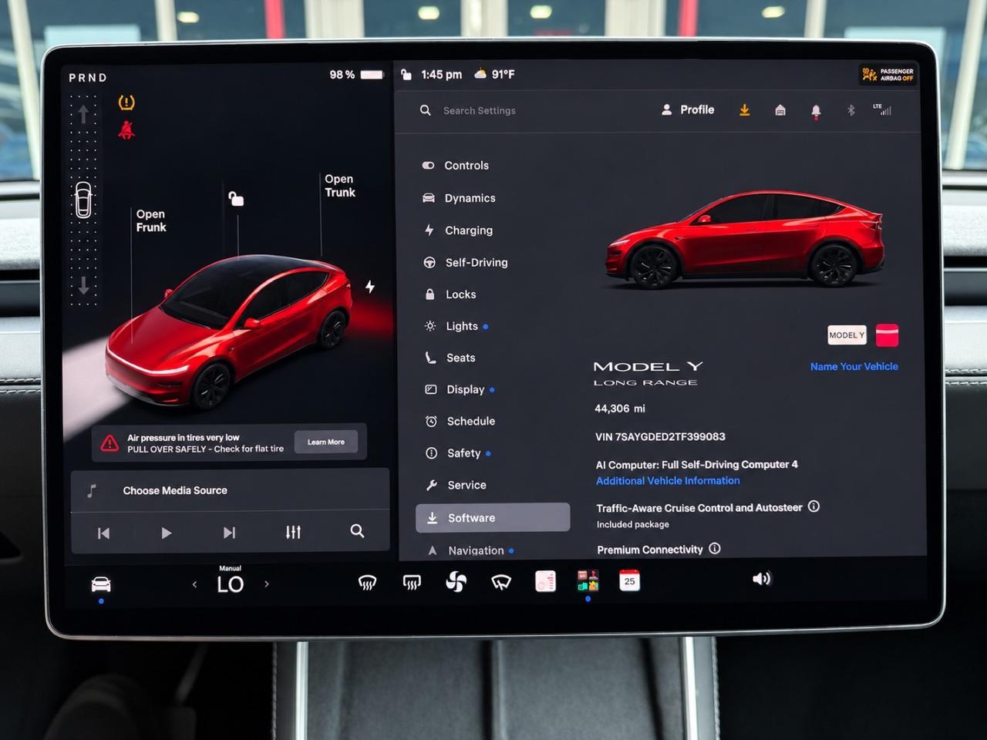
Task: Skip to next media track
Action: click(x=229, y=533)
